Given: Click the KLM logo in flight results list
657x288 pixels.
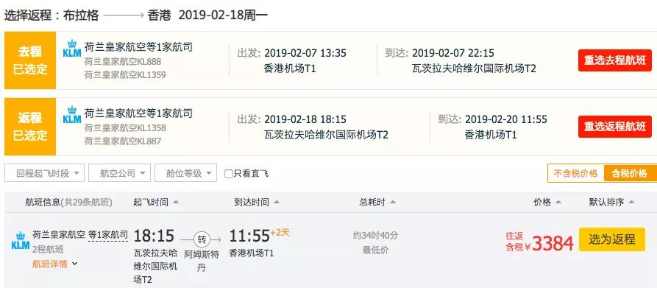Looking at the screenshot, I should pyautogui.click(x=21, y=241).
